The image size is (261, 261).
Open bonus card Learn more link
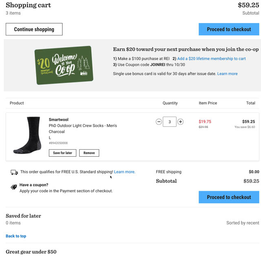[227, 74]
